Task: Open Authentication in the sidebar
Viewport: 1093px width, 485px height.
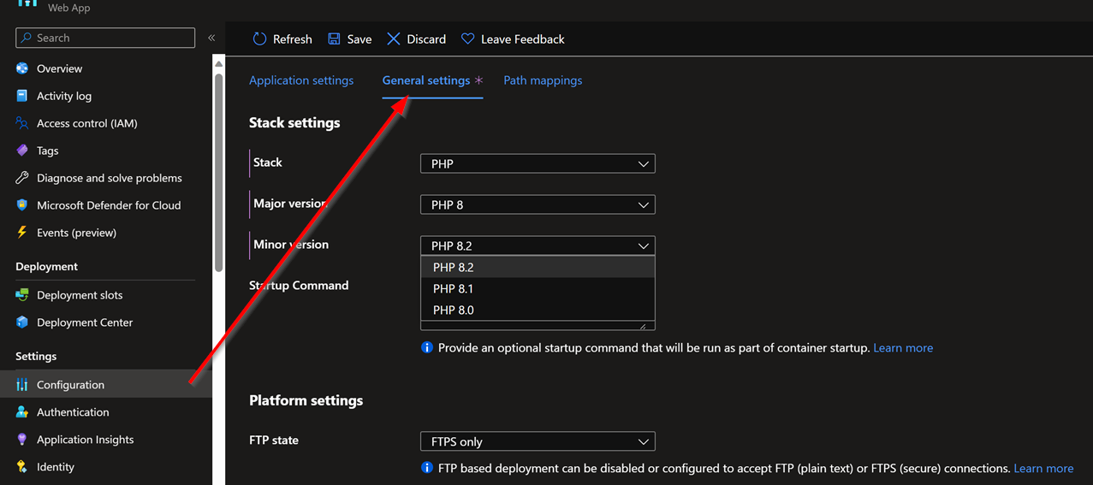Action: point(73,412)
